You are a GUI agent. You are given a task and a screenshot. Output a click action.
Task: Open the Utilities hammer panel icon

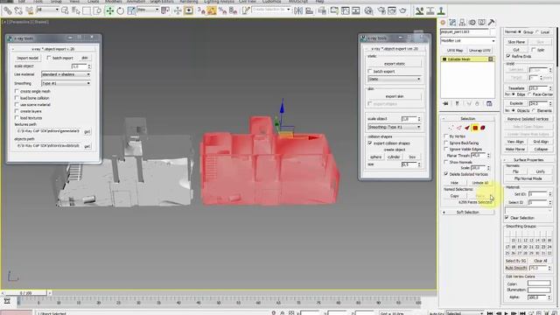click(x=492, y=22)
